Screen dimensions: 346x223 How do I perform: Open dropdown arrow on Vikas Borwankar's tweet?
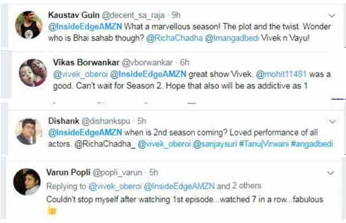[x=334, y=62]
